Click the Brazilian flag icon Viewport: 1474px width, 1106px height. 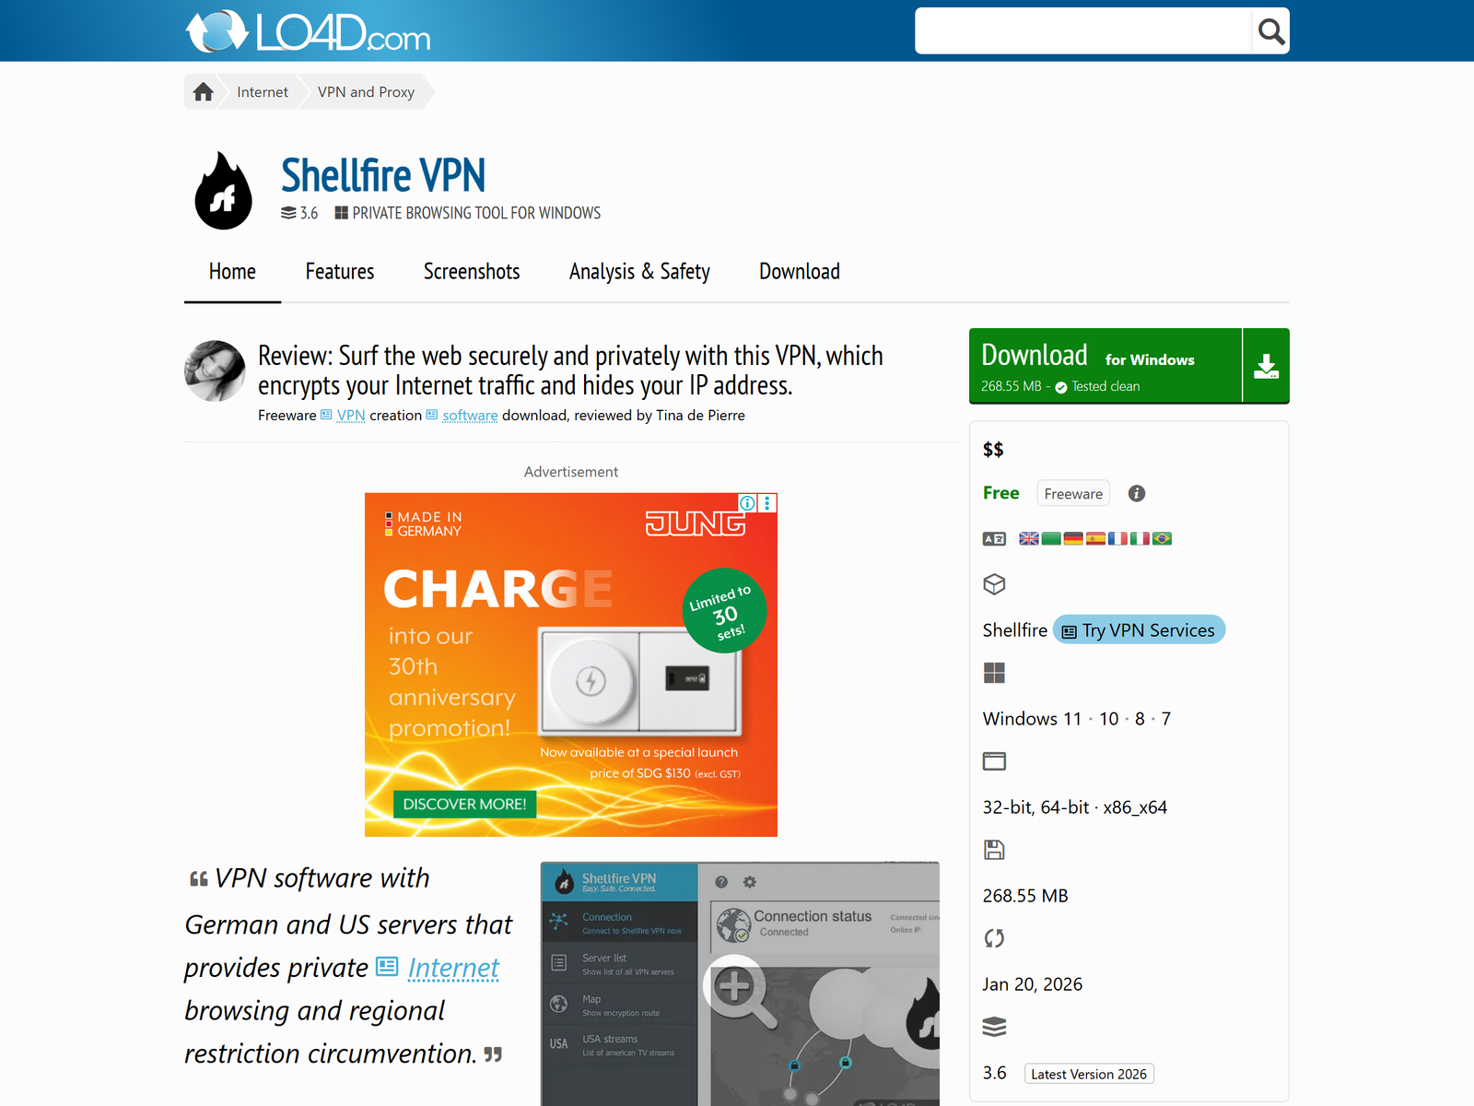[x=1162, y=538]
